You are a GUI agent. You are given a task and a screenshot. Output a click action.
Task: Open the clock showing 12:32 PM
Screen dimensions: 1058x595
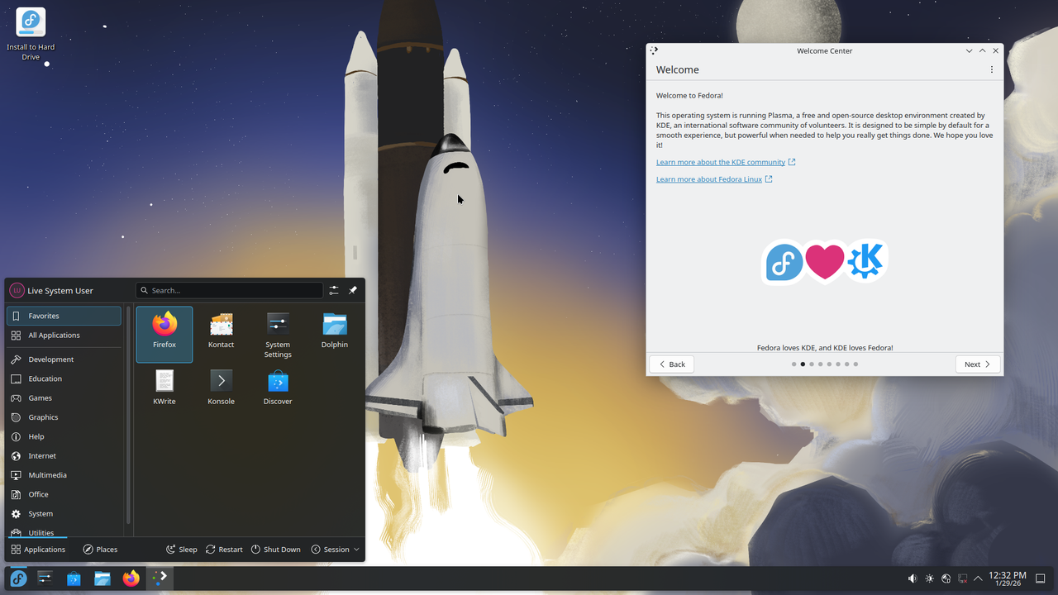click(1007, 578)
